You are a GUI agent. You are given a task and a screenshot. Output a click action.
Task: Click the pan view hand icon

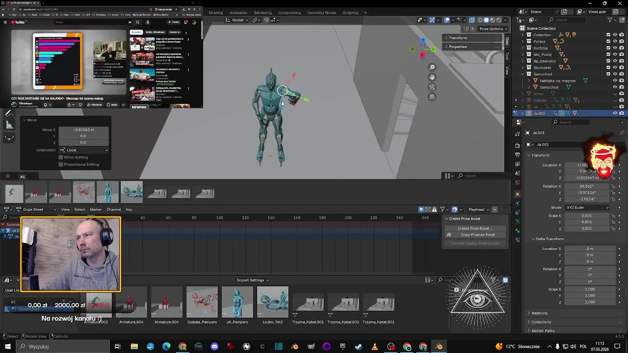click(x=432, y=77)
